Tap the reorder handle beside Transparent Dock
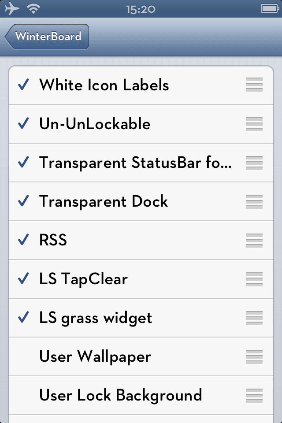Screen dimensions: 282x423 [x=254, y=201]
